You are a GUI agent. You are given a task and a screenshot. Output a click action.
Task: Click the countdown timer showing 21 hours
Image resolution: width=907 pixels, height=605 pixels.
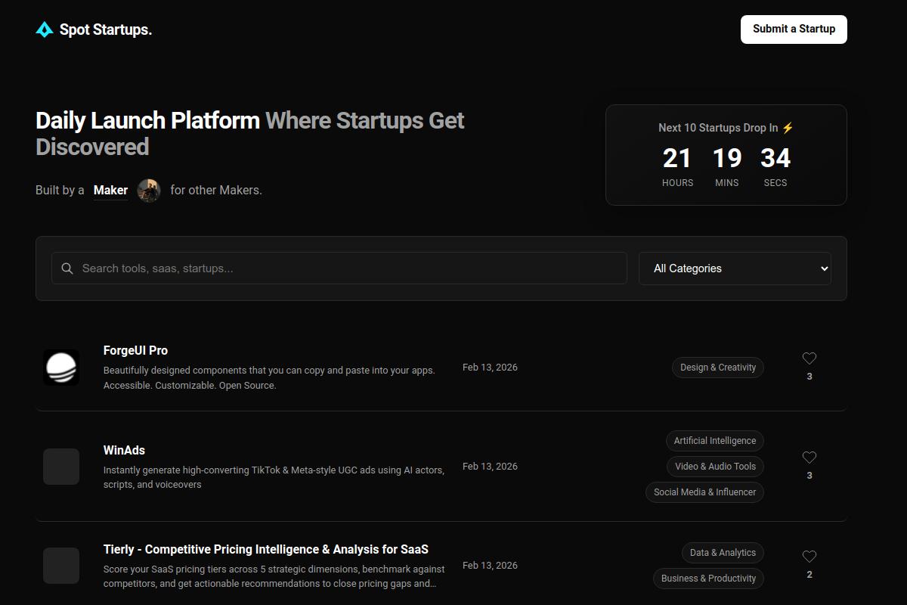click(x=677, y=158)
